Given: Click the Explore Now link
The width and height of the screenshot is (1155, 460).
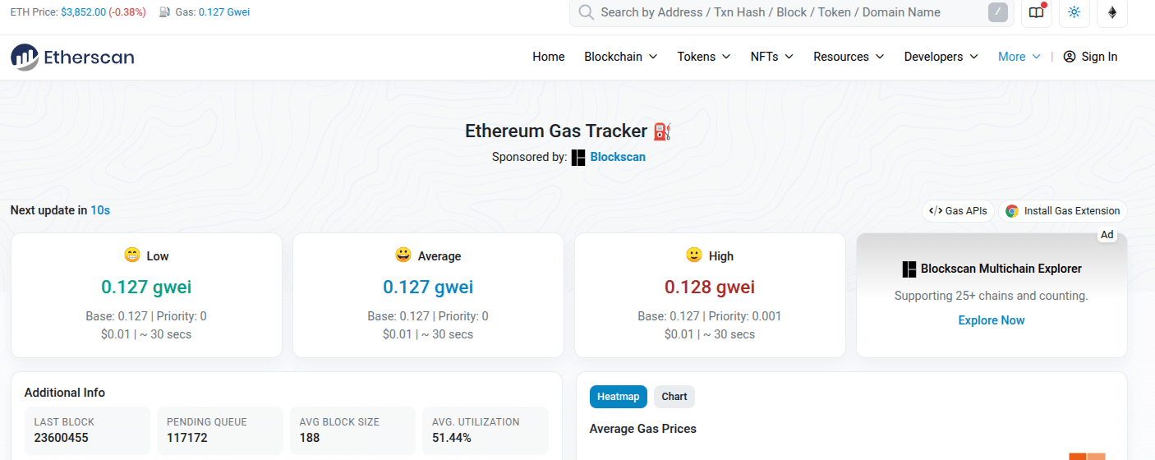Looking at the screenshot, I should click(991, 320).
